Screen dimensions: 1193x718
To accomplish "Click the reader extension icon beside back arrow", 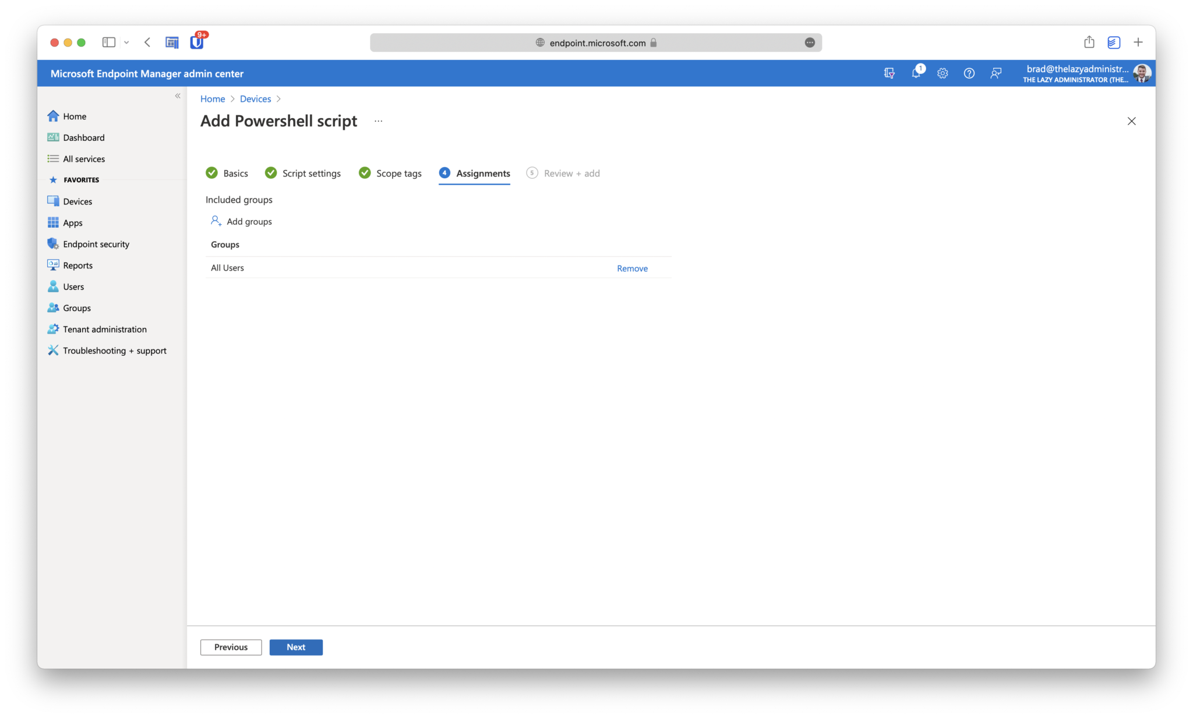I will [172, 43].
